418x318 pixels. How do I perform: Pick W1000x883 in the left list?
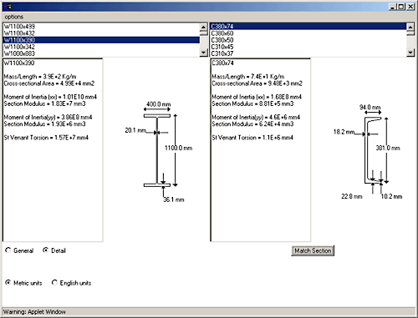coord(101,53)
